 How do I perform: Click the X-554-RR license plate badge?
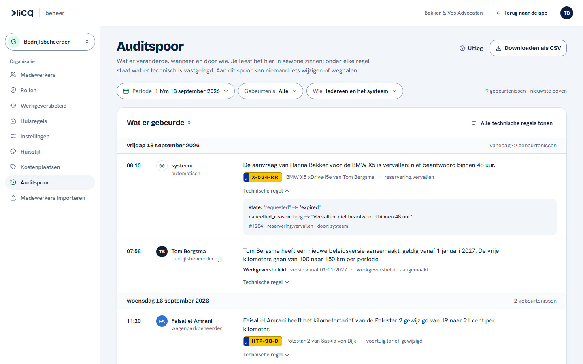[263, 177]
